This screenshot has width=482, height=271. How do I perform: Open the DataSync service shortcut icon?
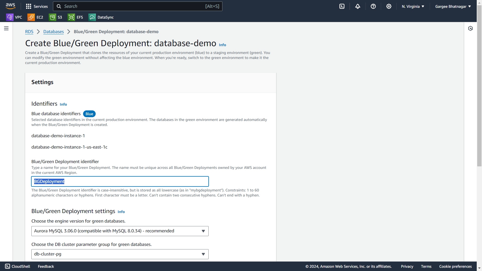(92, 17)
